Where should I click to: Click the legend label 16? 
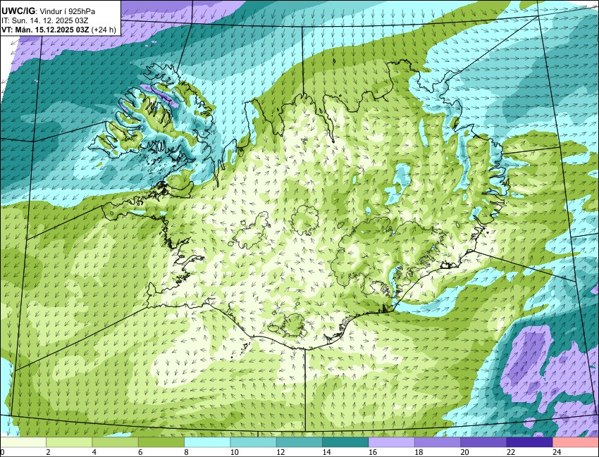[x=373, y=452]
